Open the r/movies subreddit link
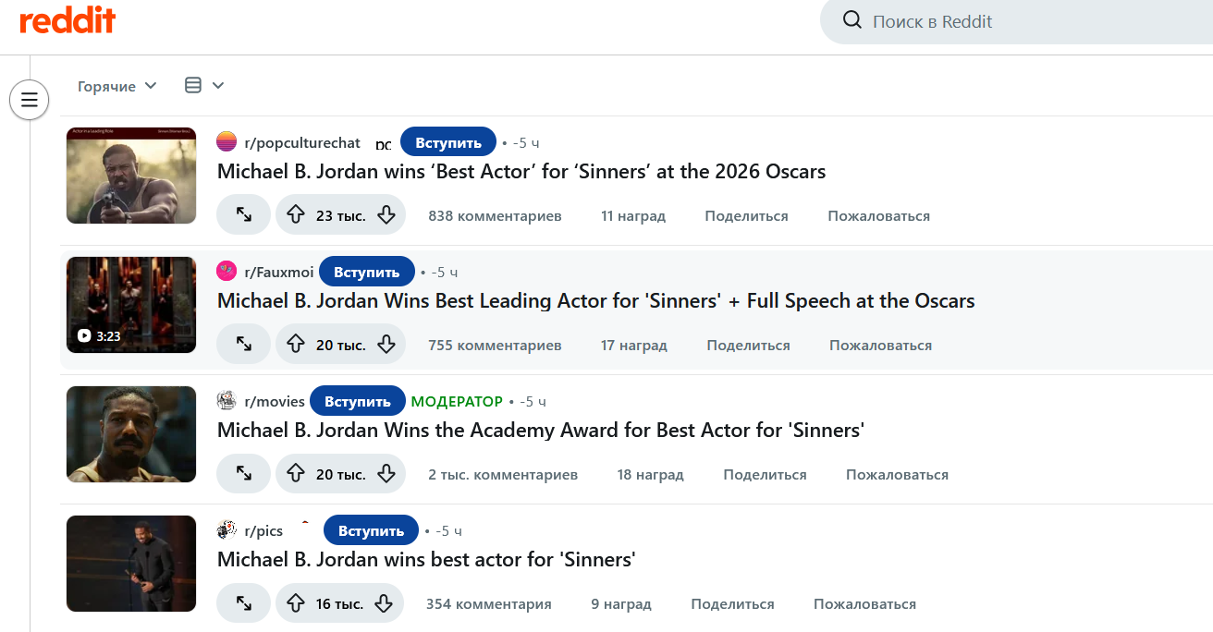The height and width of the screenshot is (632, 1213). pyautogui.click(x=275, y=402)
